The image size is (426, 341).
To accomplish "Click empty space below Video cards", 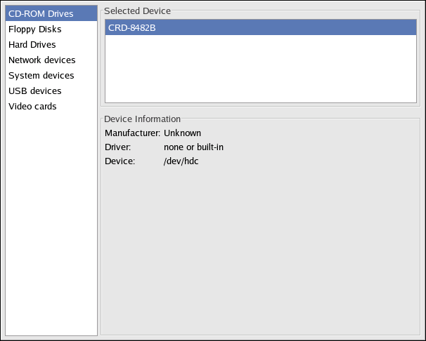I will click(51, 225).
